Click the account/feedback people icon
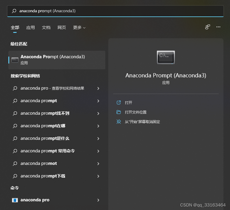 pos(208,27)
